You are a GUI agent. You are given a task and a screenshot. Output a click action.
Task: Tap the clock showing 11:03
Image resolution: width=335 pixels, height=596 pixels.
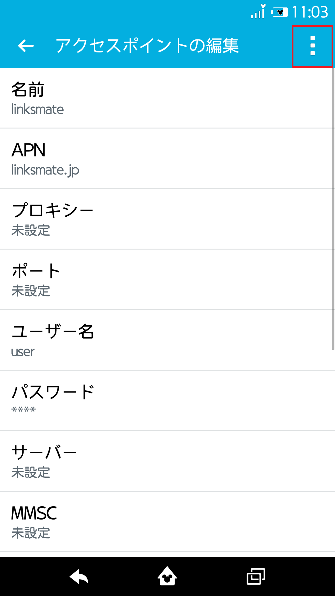pos(310,12)
